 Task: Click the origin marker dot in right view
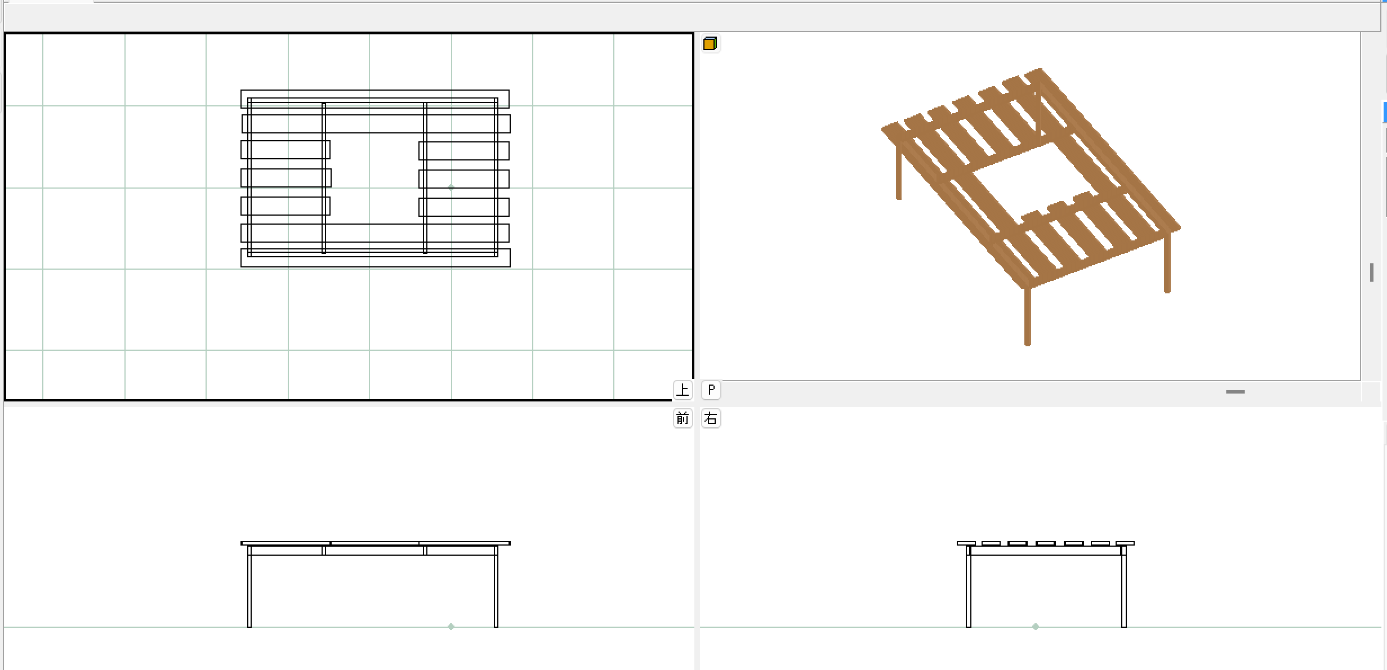(1036, 626)
